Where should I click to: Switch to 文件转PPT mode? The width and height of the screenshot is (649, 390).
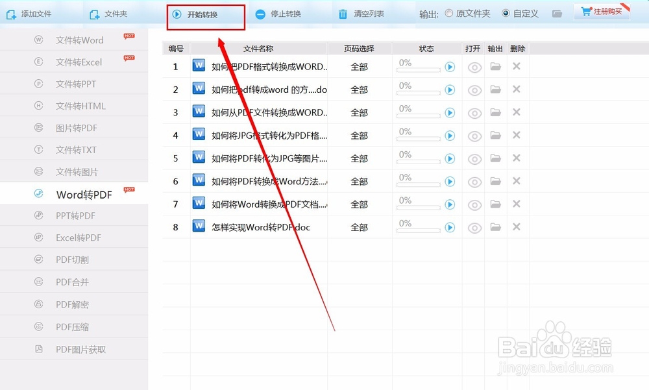74,84
